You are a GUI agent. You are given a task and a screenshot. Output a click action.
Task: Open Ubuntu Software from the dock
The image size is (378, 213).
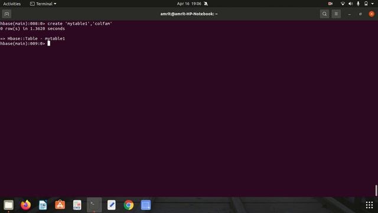[60, 205]
